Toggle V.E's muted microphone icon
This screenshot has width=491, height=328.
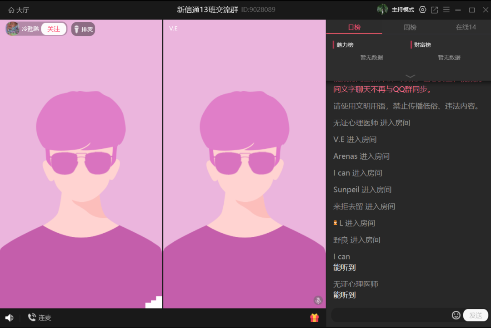(318, 300)
